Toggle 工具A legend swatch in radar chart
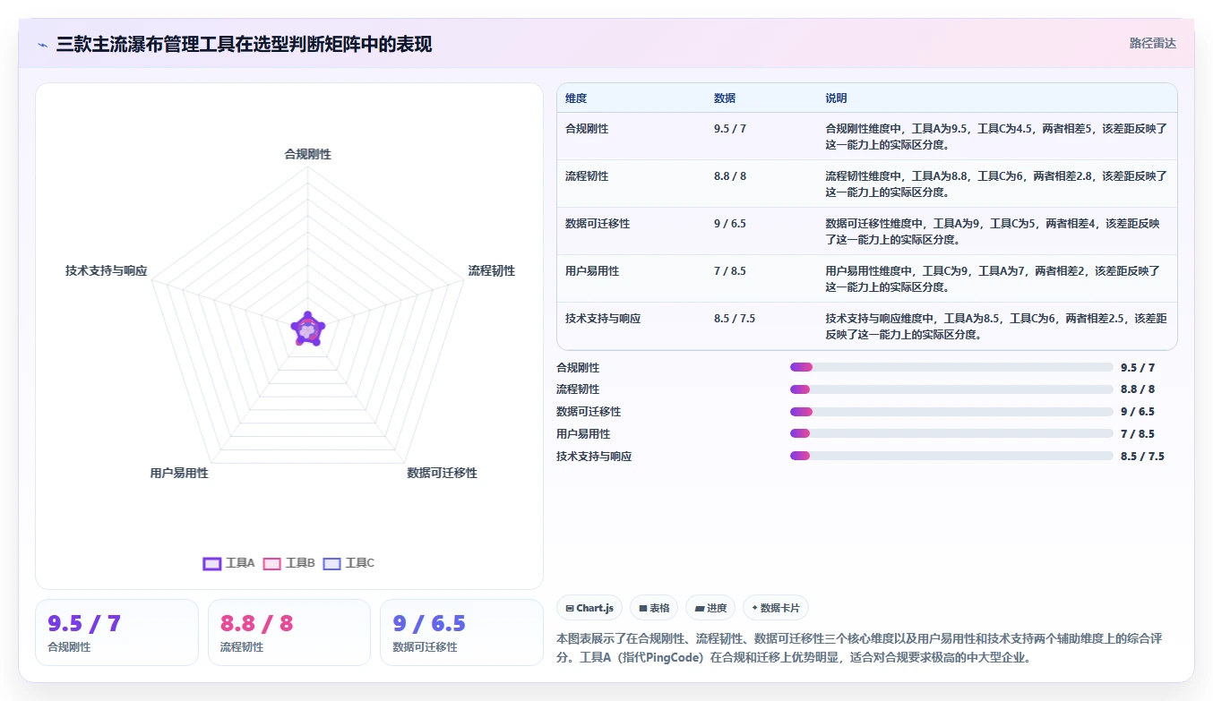 212,563
